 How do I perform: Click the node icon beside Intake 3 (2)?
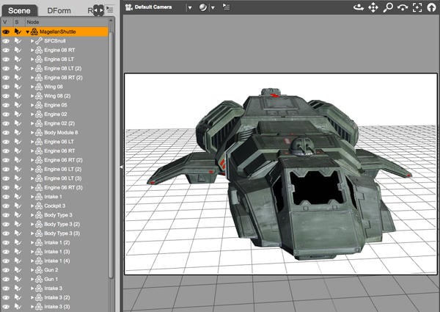(39, 297)
